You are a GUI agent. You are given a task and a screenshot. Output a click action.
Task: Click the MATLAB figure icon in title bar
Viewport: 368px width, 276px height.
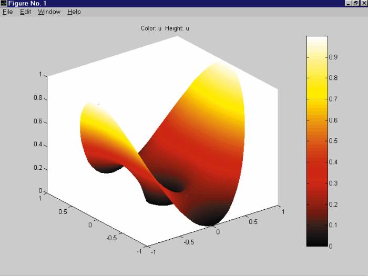point(4,3)
